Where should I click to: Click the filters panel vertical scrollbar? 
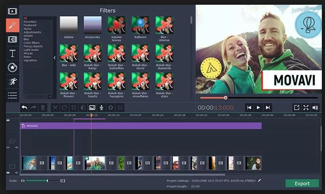tap(191, 20)
